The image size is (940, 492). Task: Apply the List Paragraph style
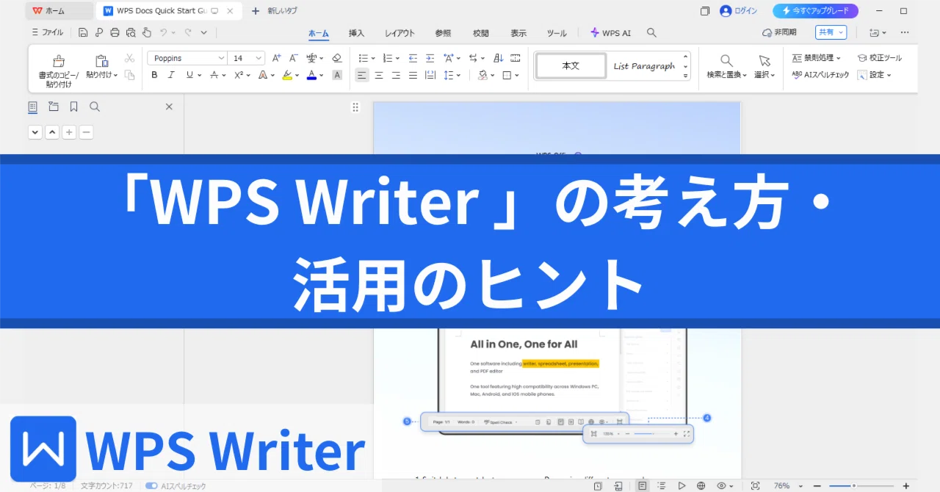pos(644,66)
